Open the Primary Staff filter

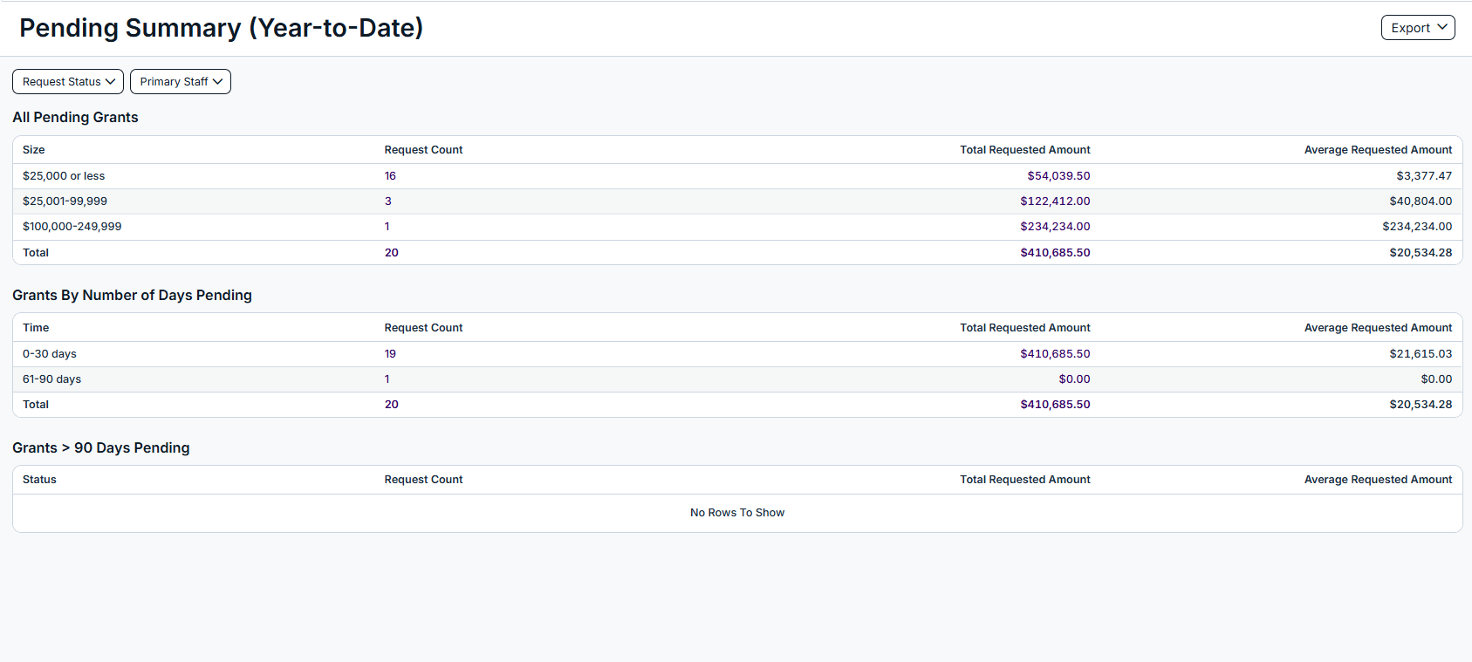pos(181,82)
